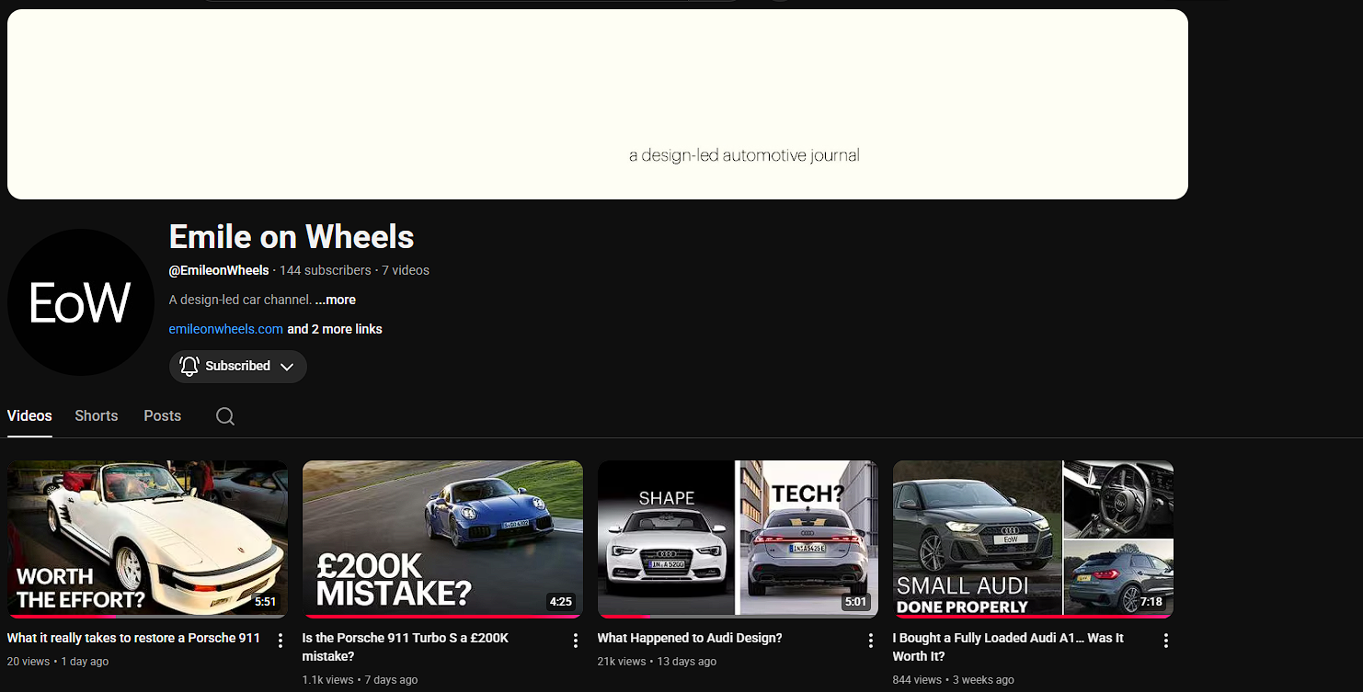Click the '20 views • 1 day ago' text

(58, 662)
